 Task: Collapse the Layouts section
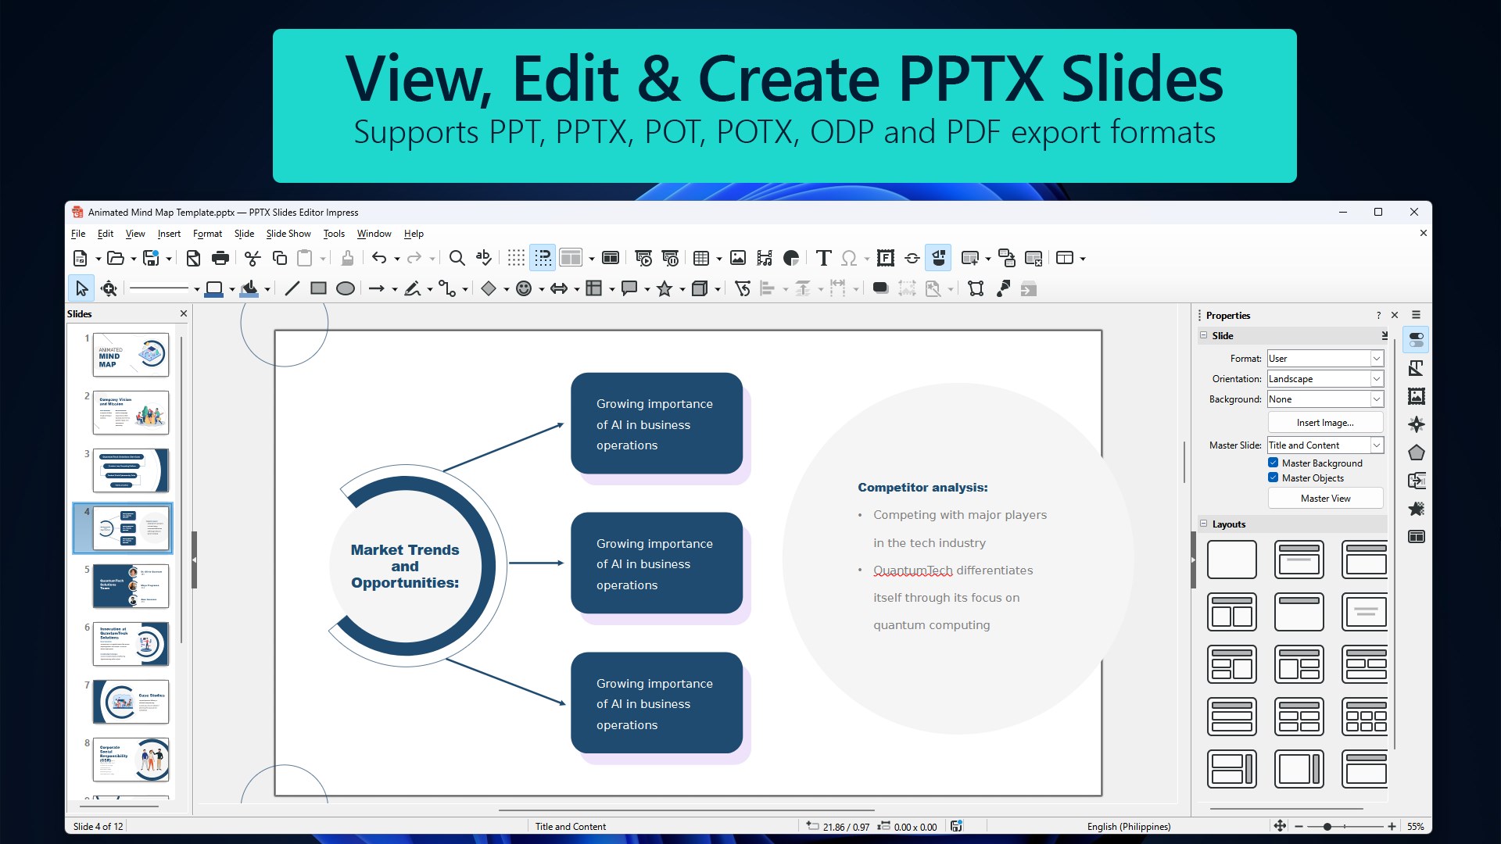(1204, 524)
